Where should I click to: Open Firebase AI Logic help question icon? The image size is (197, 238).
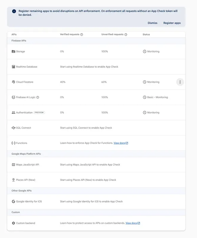coord(38,97)
